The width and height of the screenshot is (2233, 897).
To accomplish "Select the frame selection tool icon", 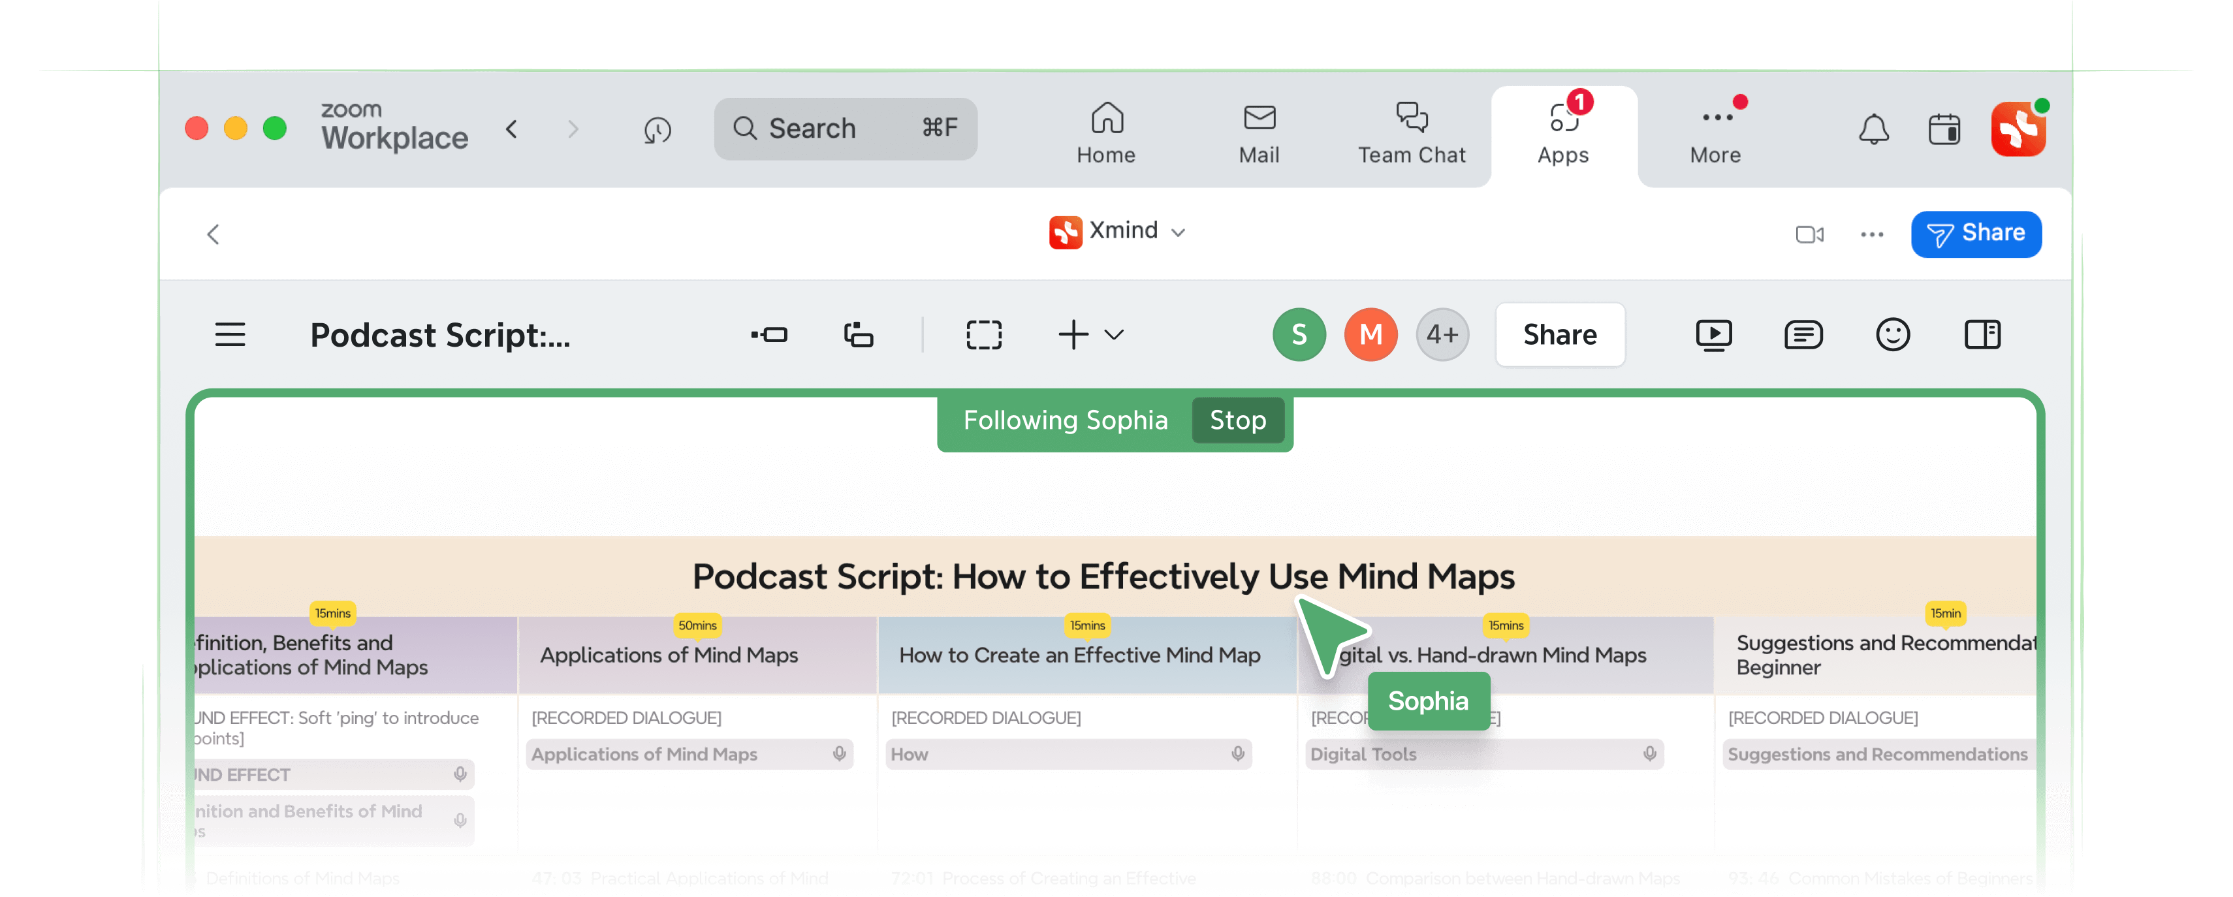I will click(x=984, y=334).
